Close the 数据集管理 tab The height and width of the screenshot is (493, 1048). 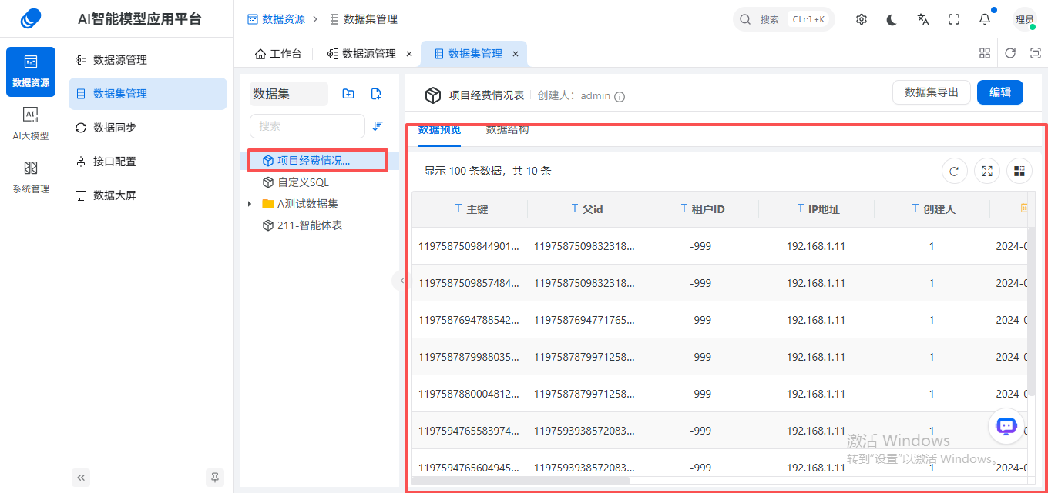[x=516, y=54]
